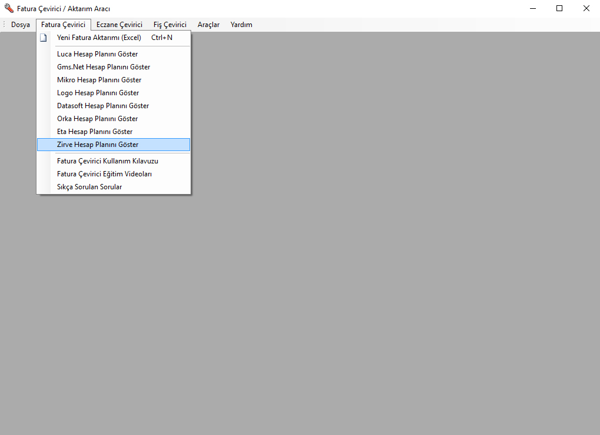The image size is (600, 435).
Task: Click the menu bar grip handle
Action: (x=4, y=25)
